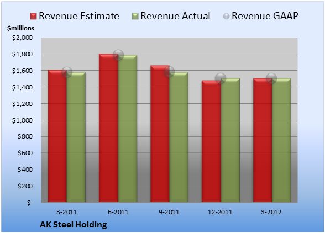Click the red estimate bar for 6-2011

point(108,128)
